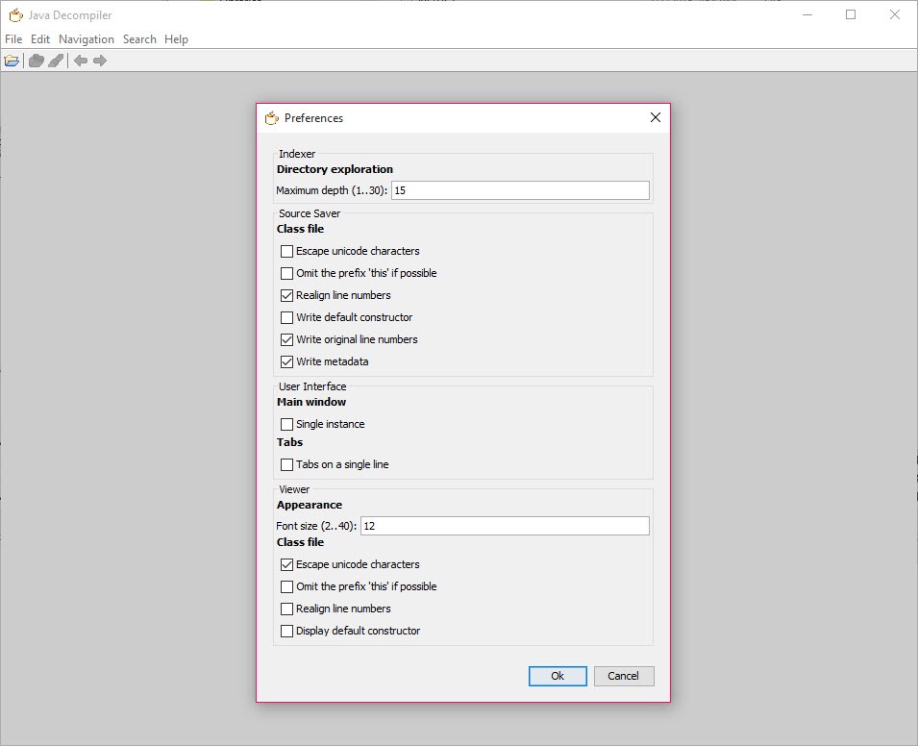This screenshot has width=918, height=746.
Task: Uncheck Write original line numbers
Action: pyautogui.click(x=286, y=339)
